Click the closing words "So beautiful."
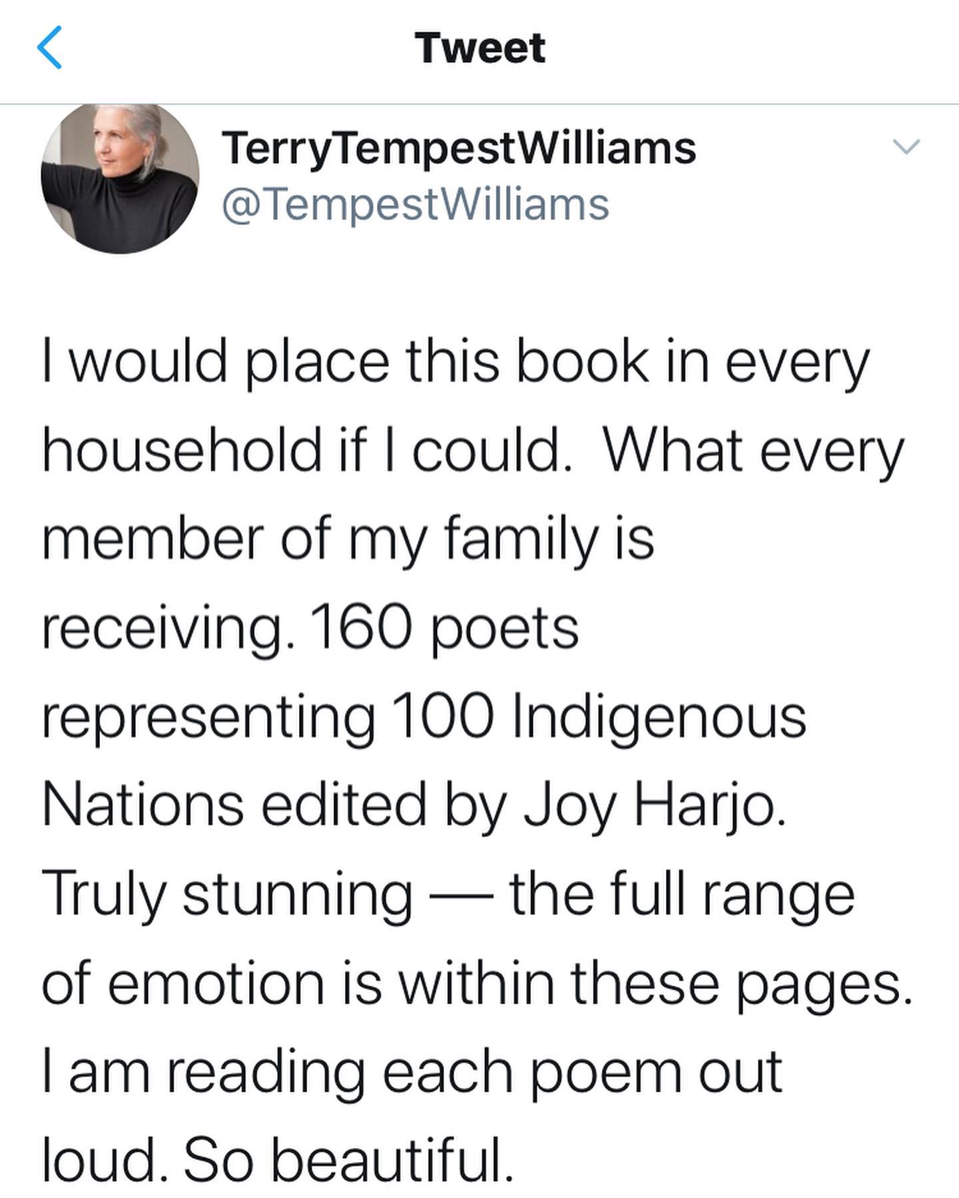This screenshot has width=959, height=1198. click(x=348, y=1159)
